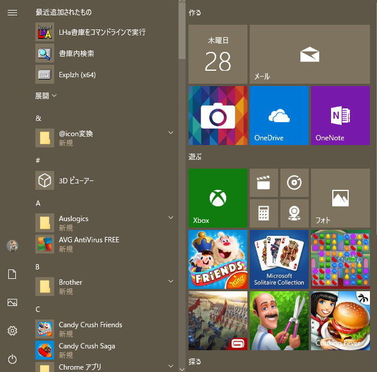Image resolution: width=377 pixels, height=372 pixels.
Task: Click the app list scroll-down arrow
Action: 182,369
